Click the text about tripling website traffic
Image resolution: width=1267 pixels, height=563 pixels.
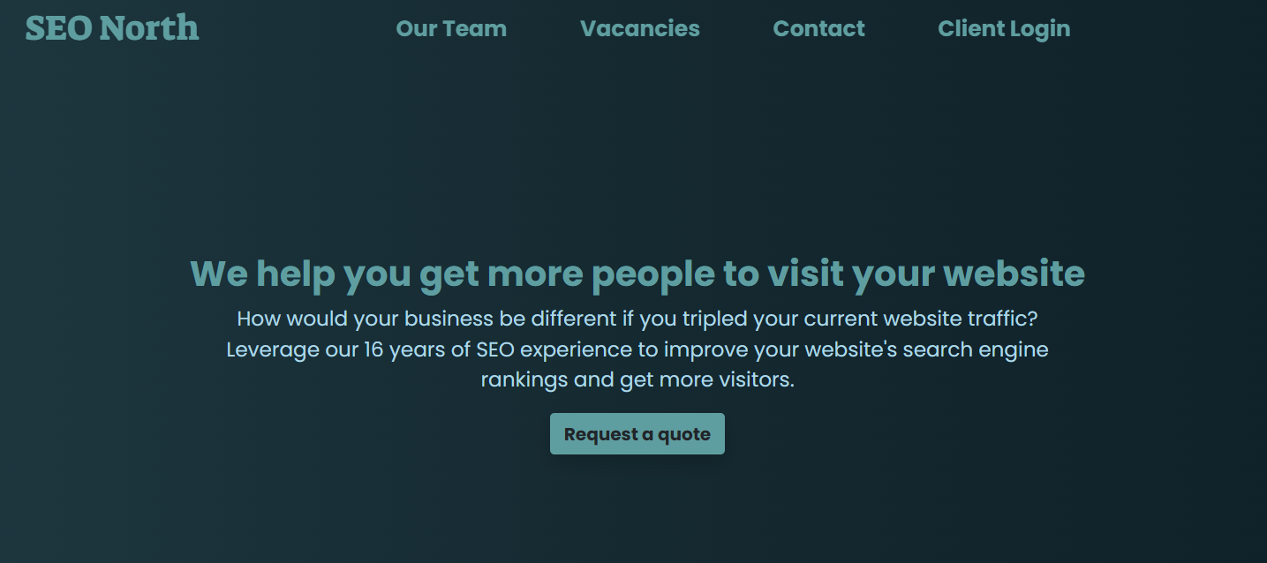(637, 318)
